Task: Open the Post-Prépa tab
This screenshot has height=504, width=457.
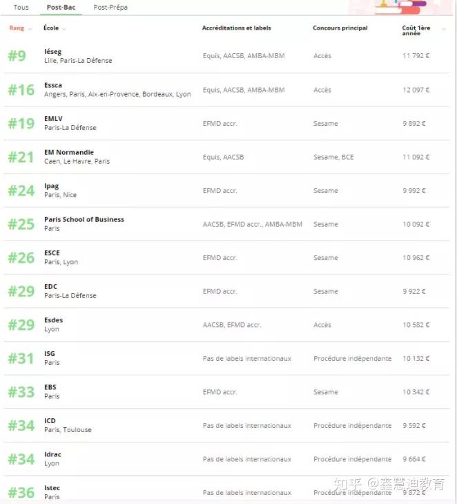Action: 110,7
